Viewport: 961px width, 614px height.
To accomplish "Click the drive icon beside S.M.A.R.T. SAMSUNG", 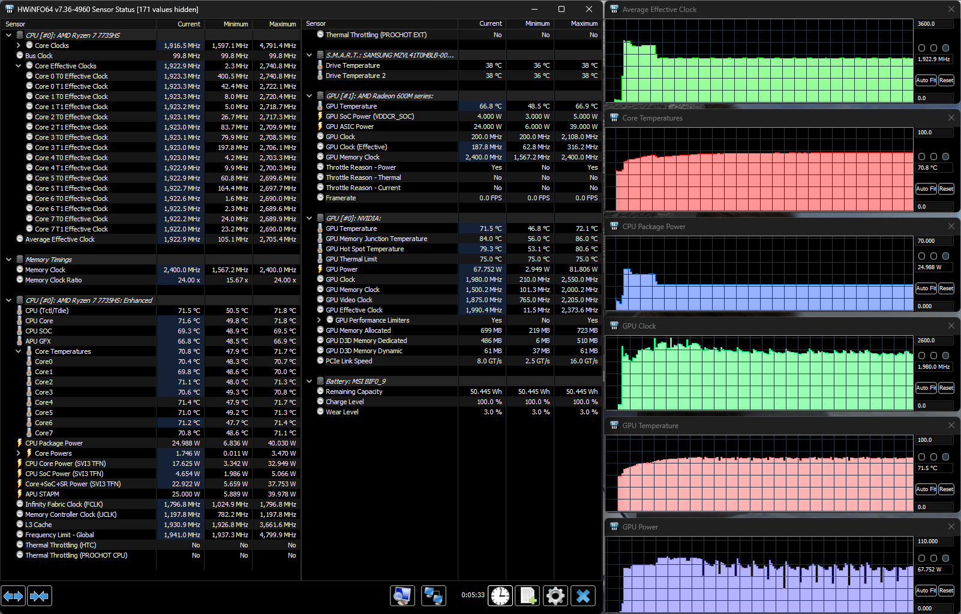I will point(320,55).
